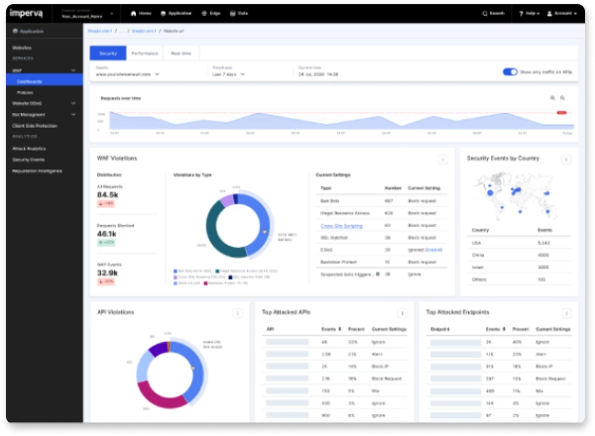Zoom in on Requests over time chart
Viewport: 595px width, 436px height.
(x=552, y=98)
